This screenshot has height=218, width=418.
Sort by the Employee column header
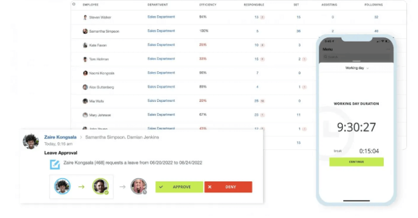coord(91,4)
